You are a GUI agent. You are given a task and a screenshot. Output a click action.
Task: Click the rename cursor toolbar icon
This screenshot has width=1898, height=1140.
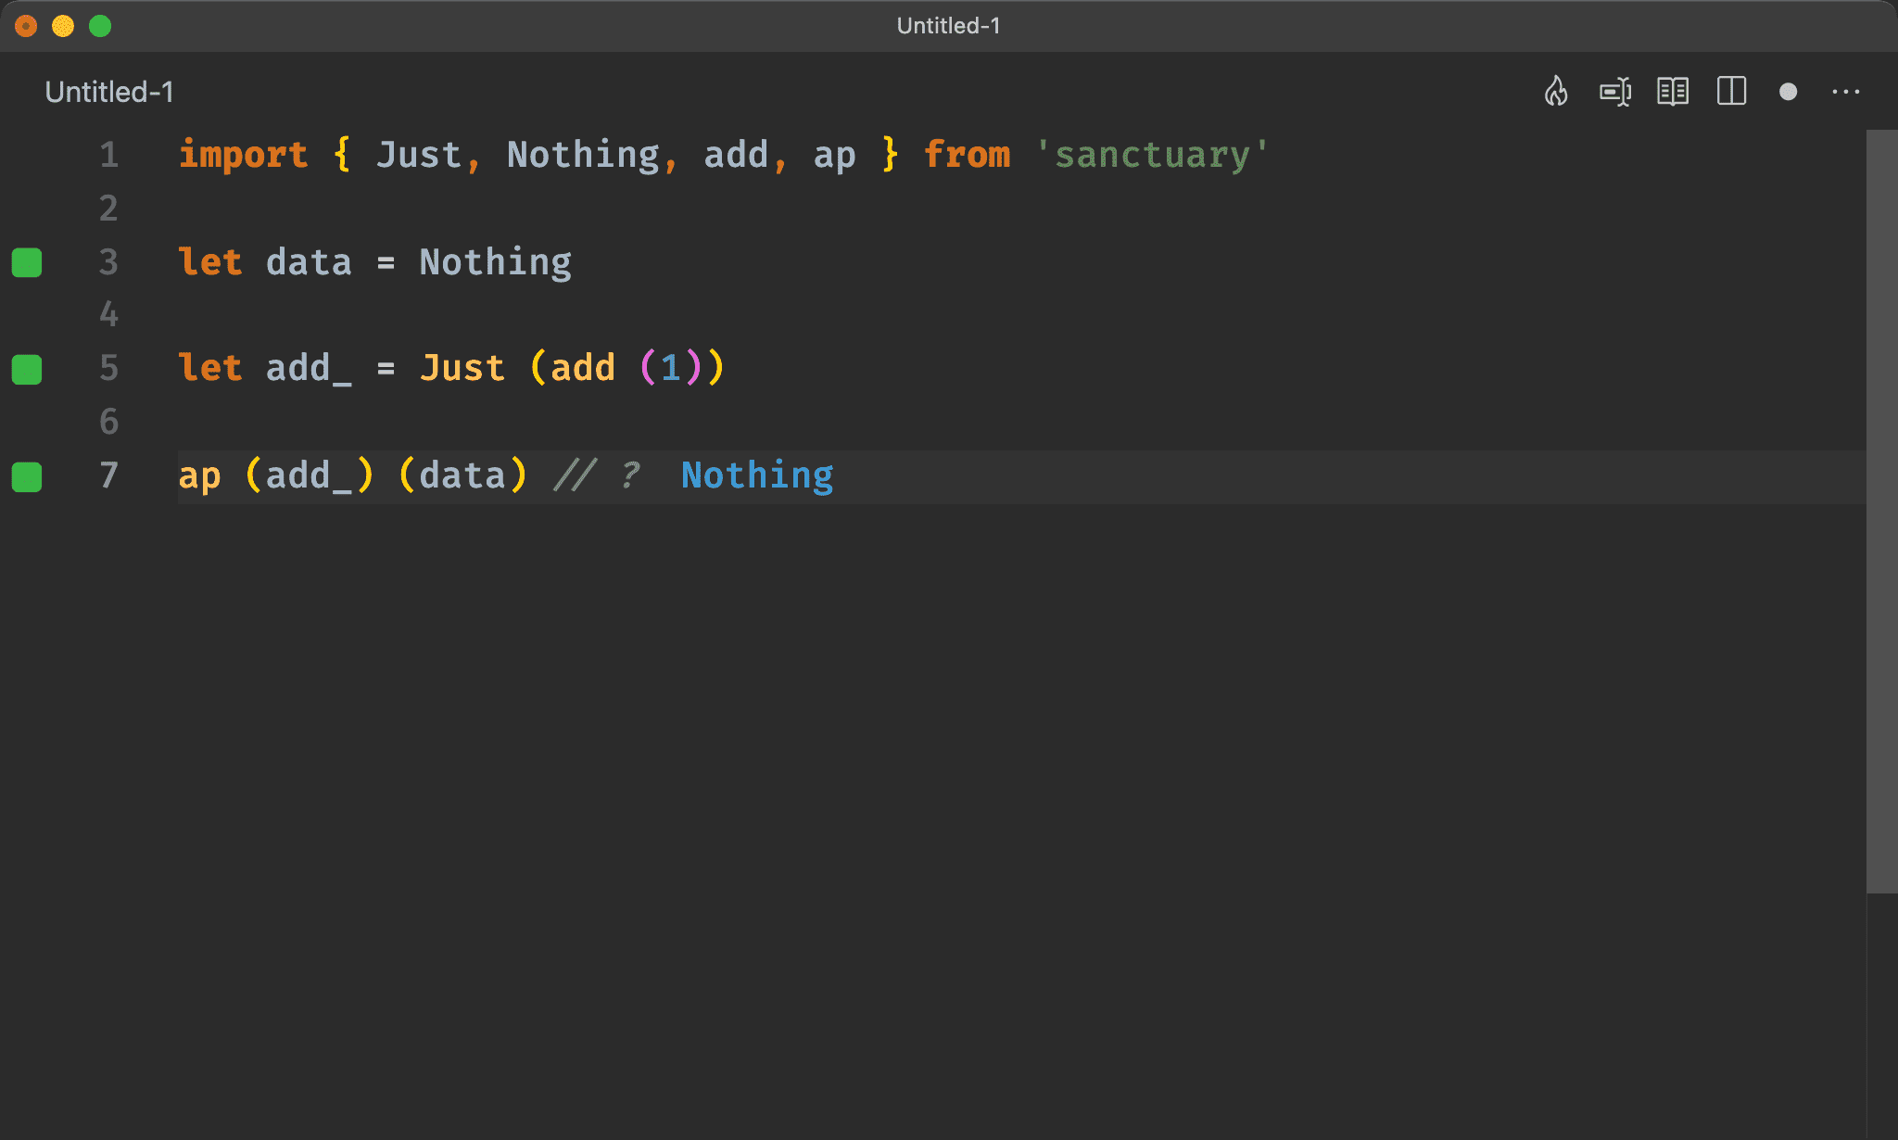click(1615, 92)
